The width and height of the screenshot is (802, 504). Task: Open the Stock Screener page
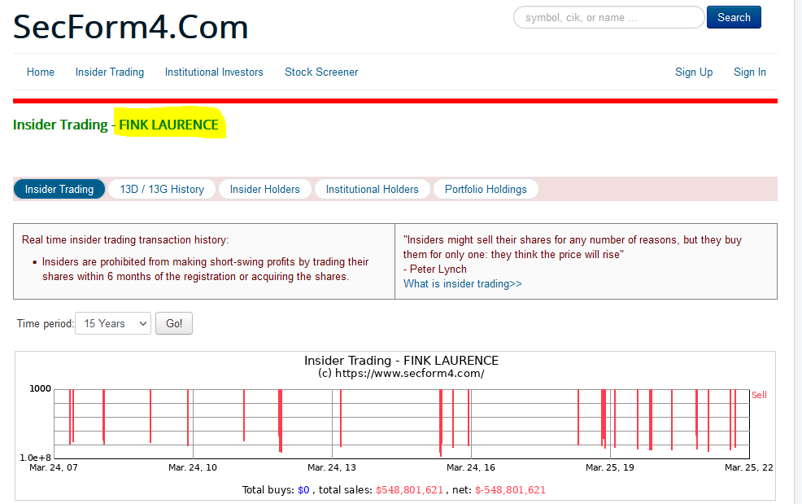coord(321,72)
